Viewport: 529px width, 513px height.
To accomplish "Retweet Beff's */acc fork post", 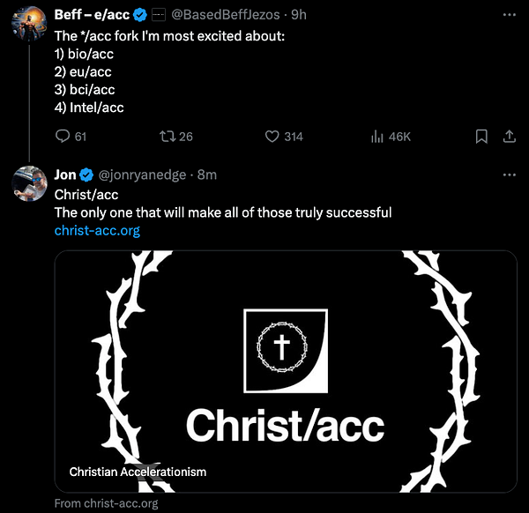I will click(165, 137).
